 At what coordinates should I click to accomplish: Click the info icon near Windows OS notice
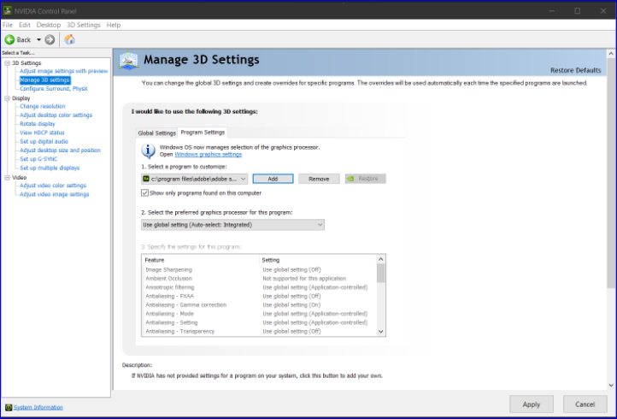click(149, 150)
